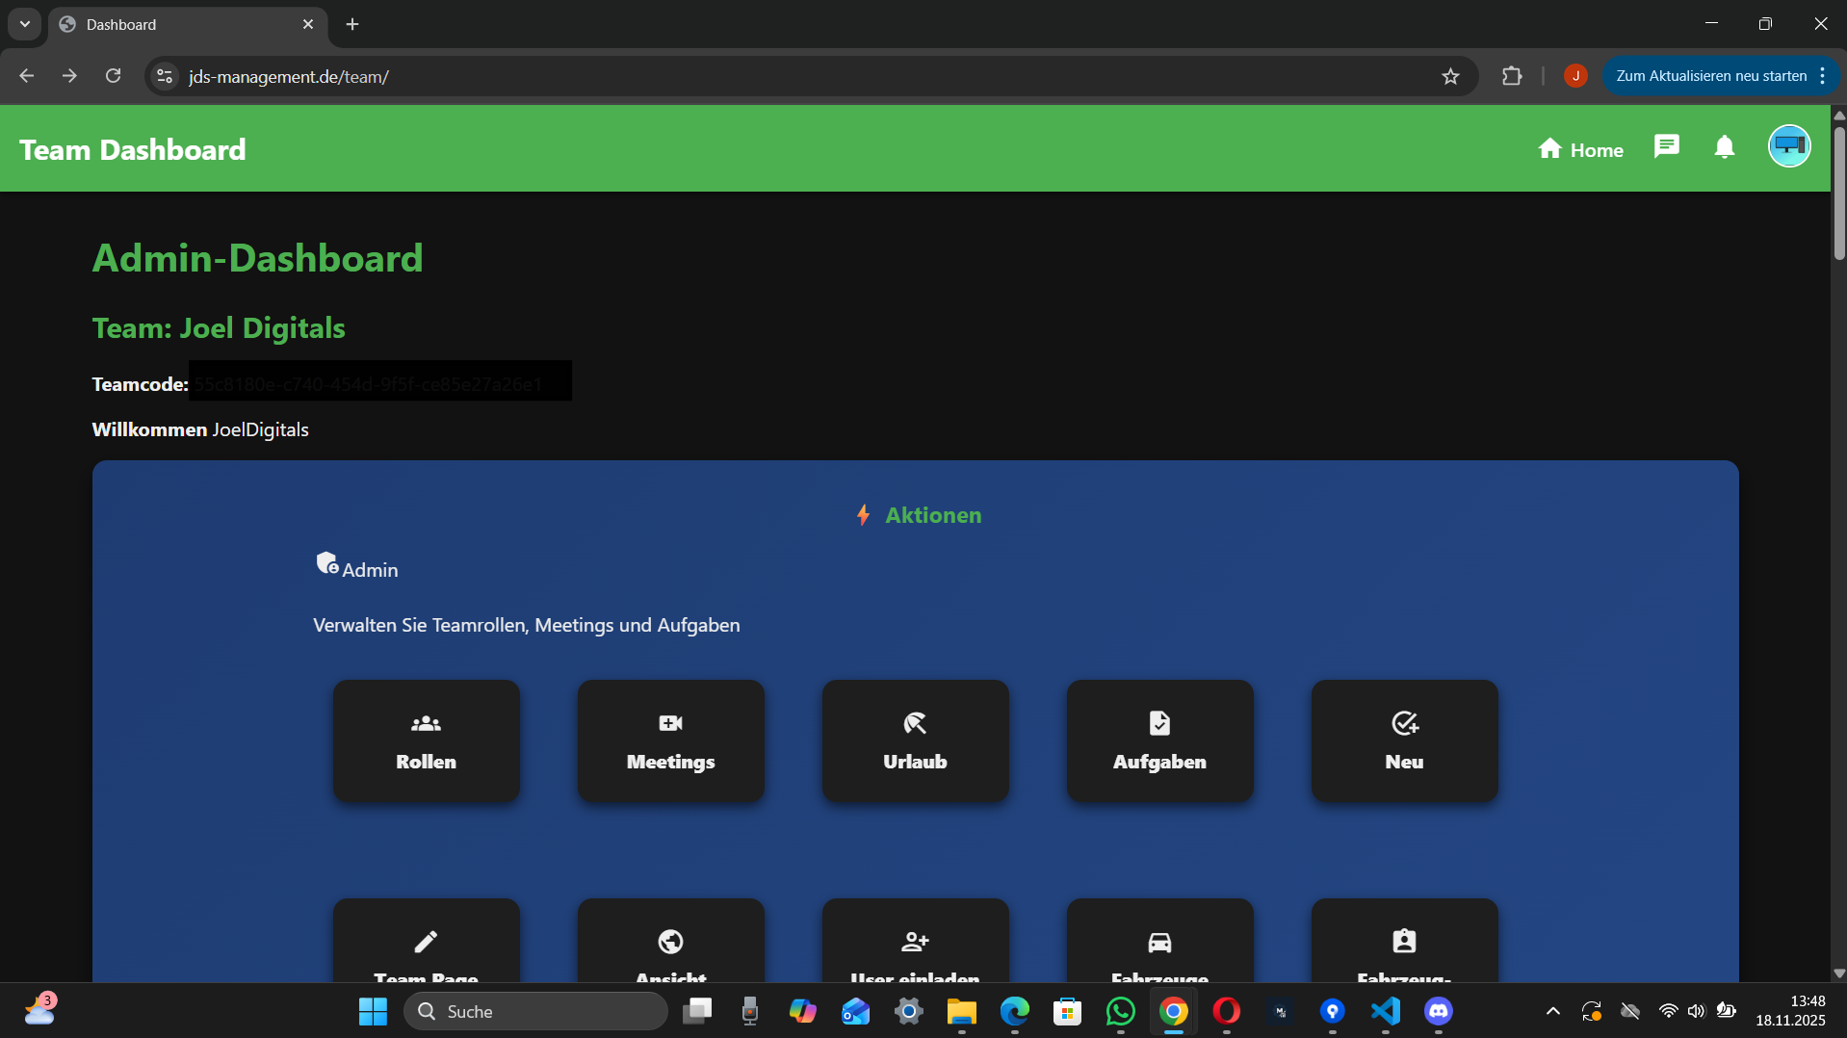Open the Aufgaben section
Screen dimensions: 1847x1038
(x=1159, y=741)
